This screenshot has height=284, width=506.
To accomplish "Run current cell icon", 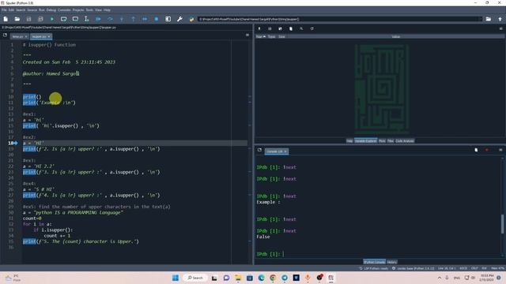I will 63,19.
